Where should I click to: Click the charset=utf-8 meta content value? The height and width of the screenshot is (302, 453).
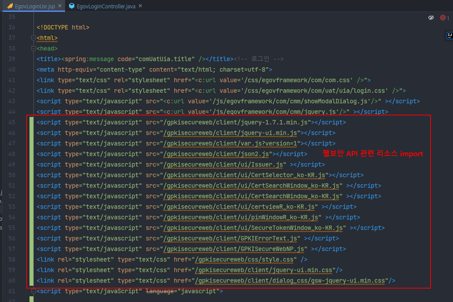[x=244, y=70]
